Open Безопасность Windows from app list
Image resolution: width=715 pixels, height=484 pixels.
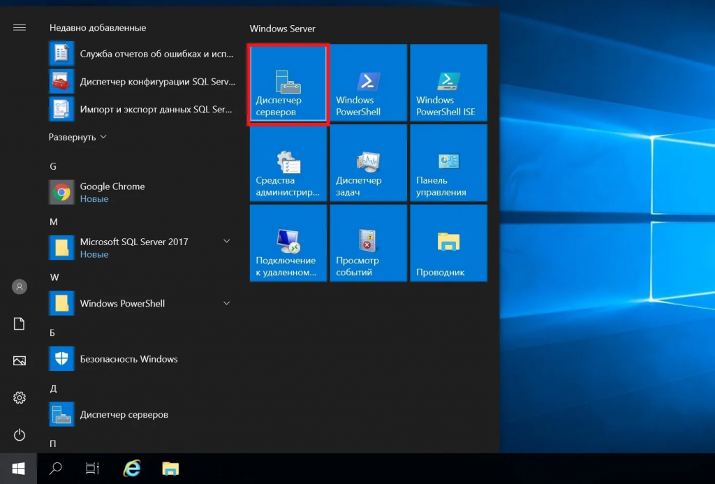coord(142,359)
